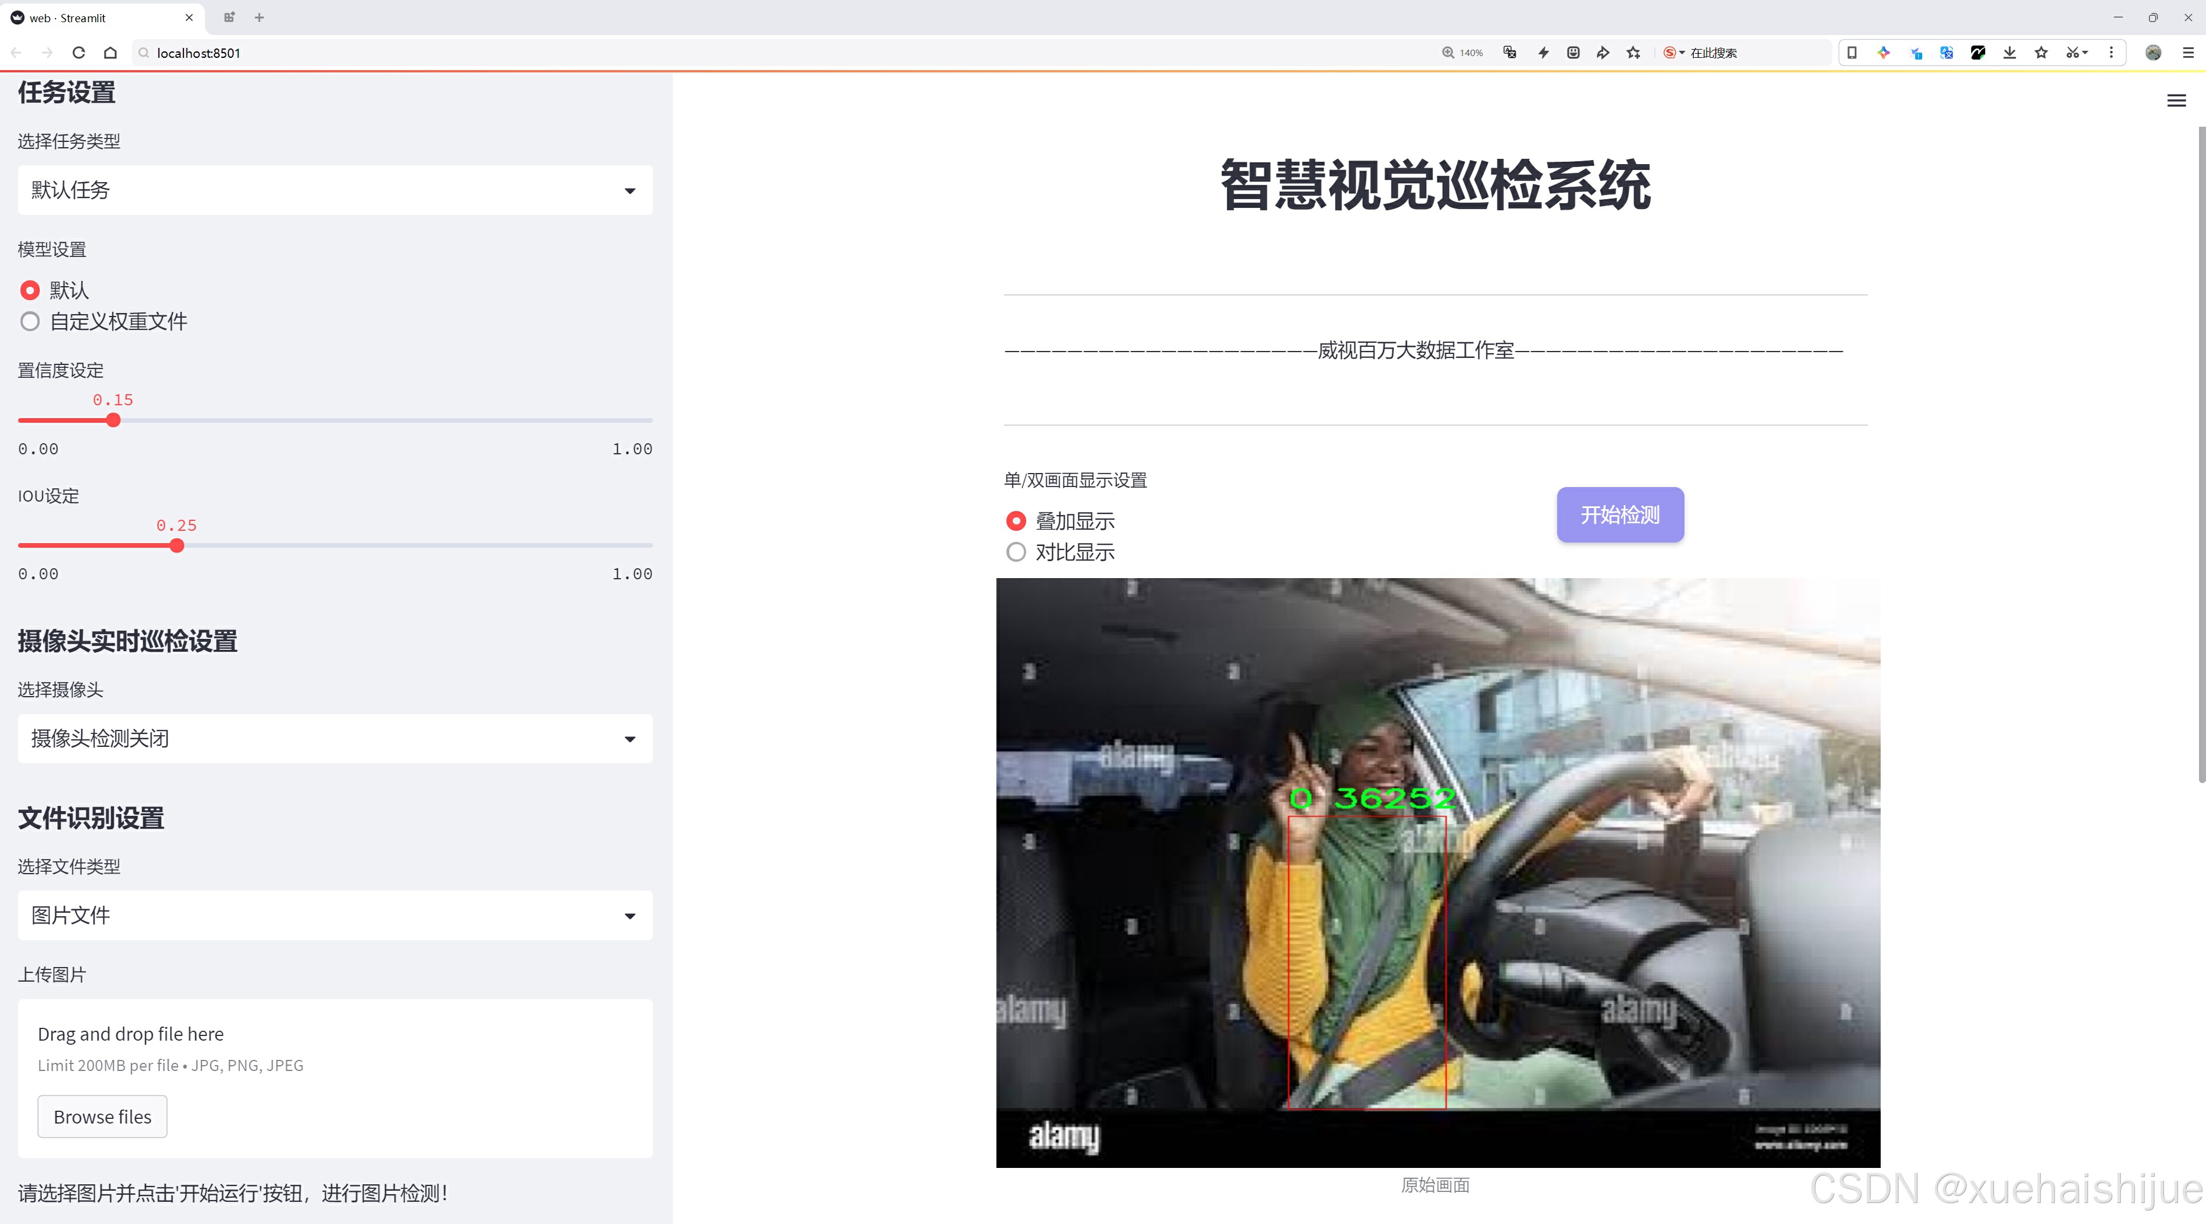Click the add-to-favorites star icon

1634,53
